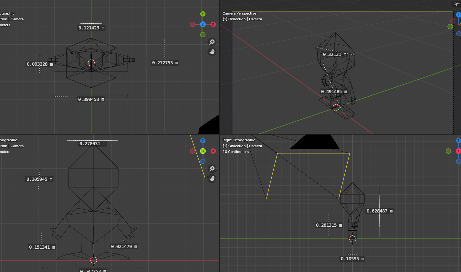
Task: Click the zoom magnifier icon in the top view
Action: click(212, 42)
